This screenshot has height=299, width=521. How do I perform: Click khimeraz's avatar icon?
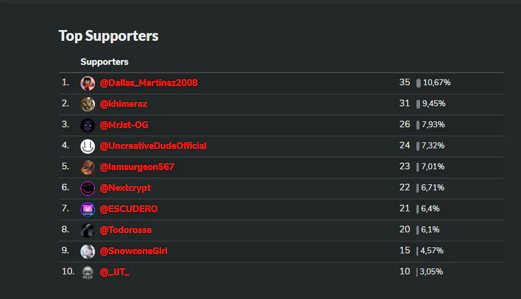pos(88,104)
